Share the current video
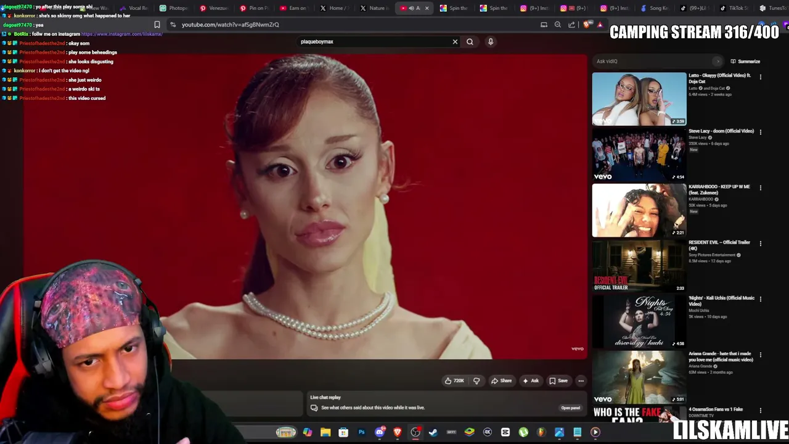Screen dimensions: 789x444 click(501, 381)
